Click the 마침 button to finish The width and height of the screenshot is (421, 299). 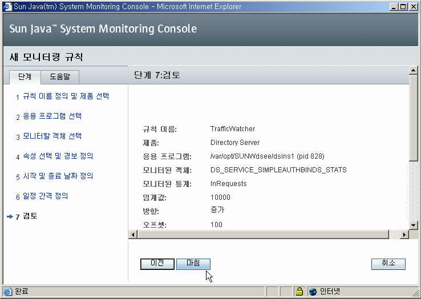point(193,264)
